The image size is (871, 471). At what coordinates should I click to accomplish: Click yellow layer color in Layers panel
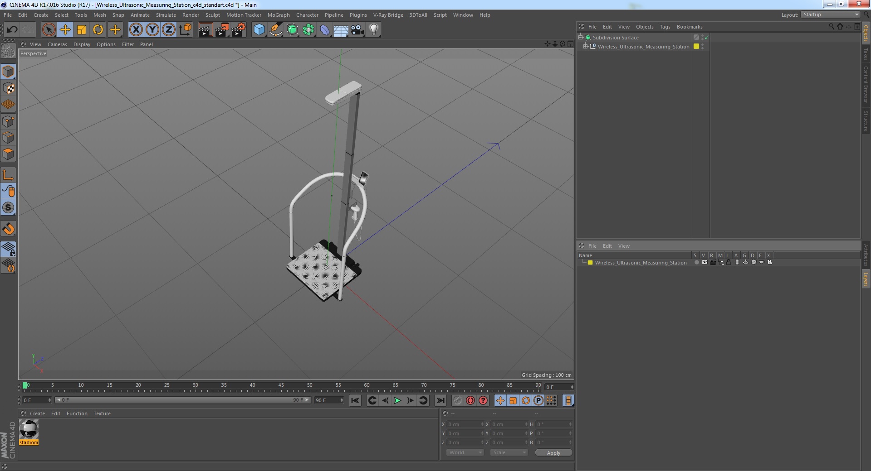coord(590,263)
